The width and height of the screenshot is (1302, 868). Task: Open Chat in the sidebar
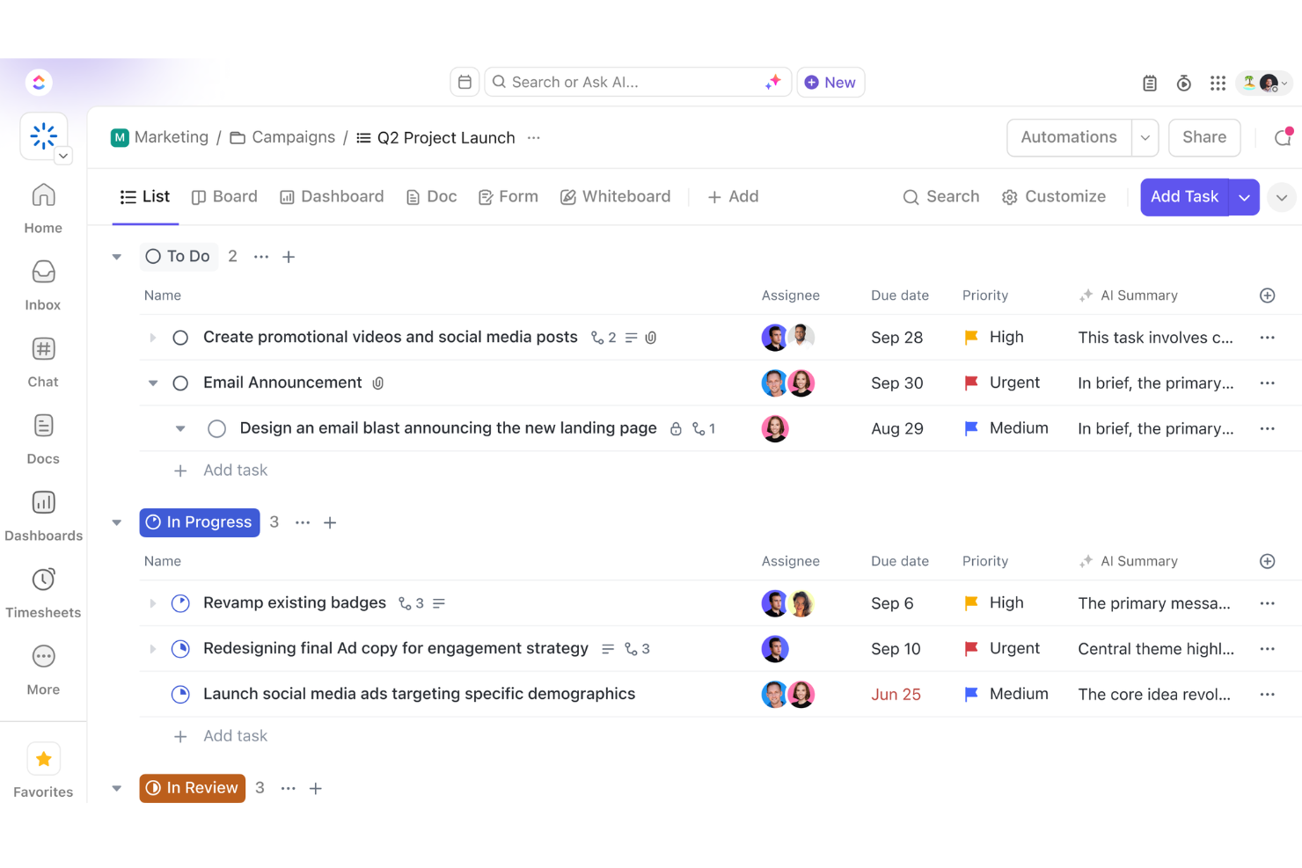pyautogui.click(x=42, y=360)
